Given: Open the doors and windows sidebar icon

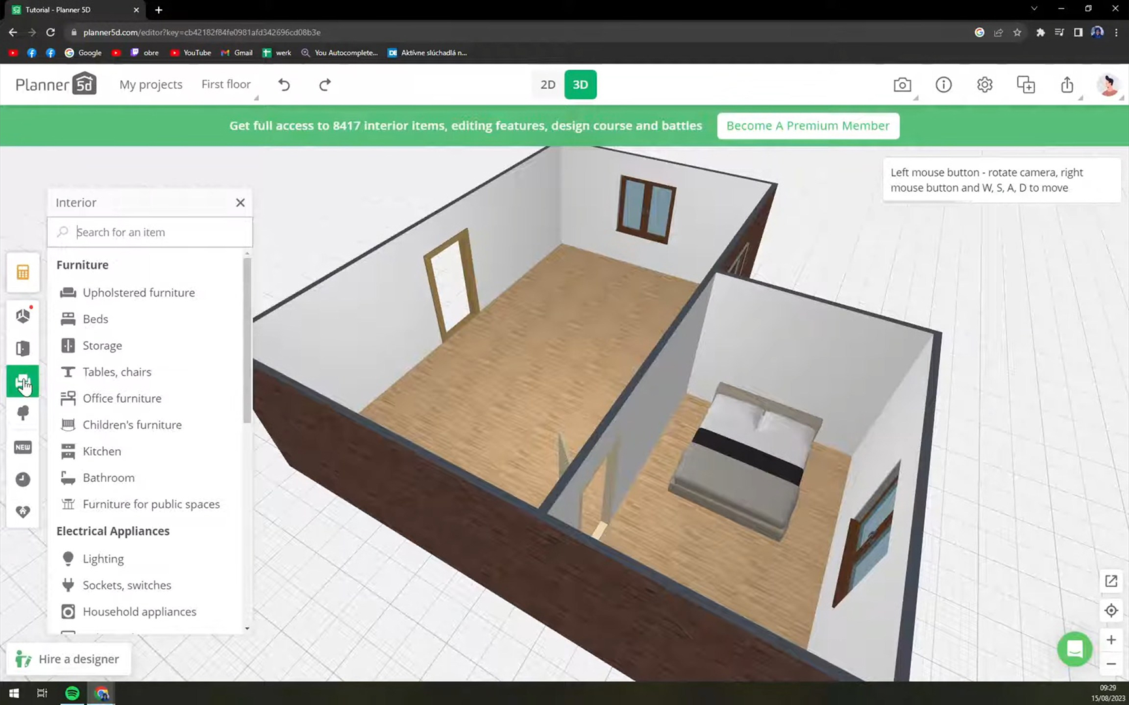Looking at the screenshot, I should point(23,349).
